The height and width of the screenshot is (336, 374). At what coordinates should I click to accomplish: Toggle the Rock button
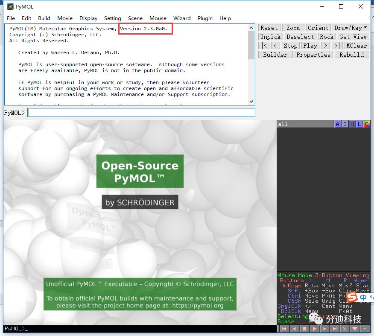pyautogui.click(x=327, y=37)
